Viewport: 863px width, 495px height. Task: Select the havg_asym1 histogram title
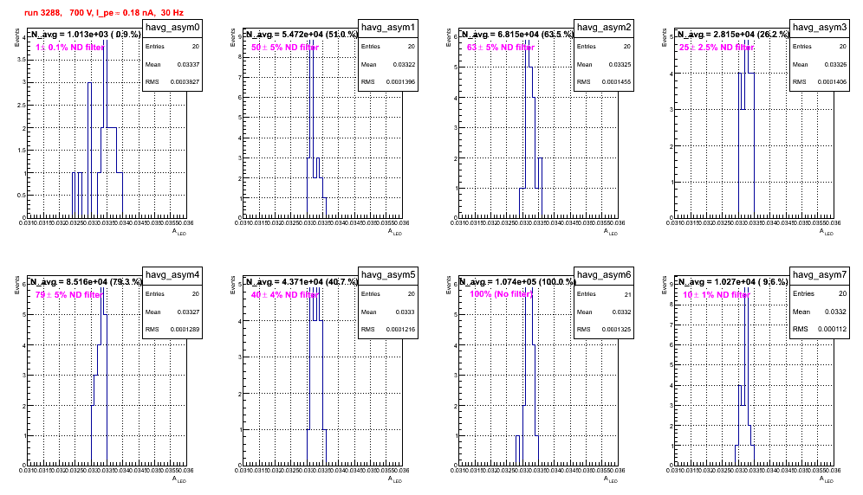point(388,28)
